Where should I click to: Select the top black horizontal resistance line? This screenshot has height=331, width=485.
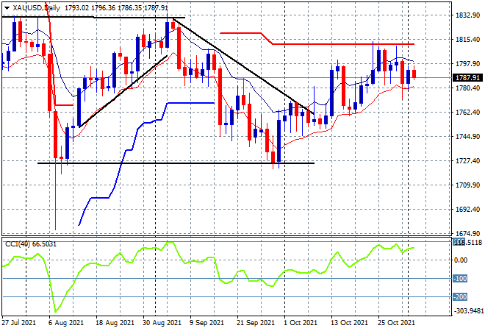(x=93, y=18)
